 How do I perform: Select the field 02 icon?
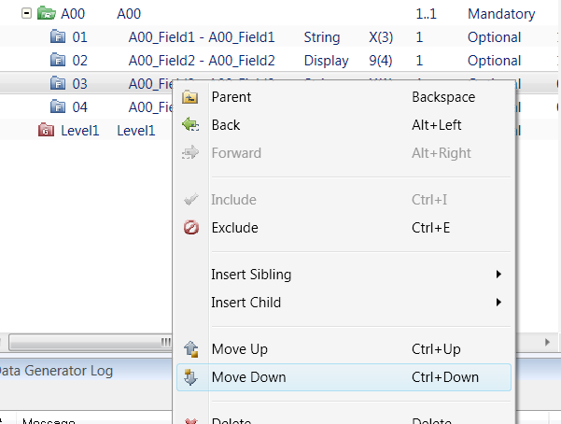click(57, 61)
